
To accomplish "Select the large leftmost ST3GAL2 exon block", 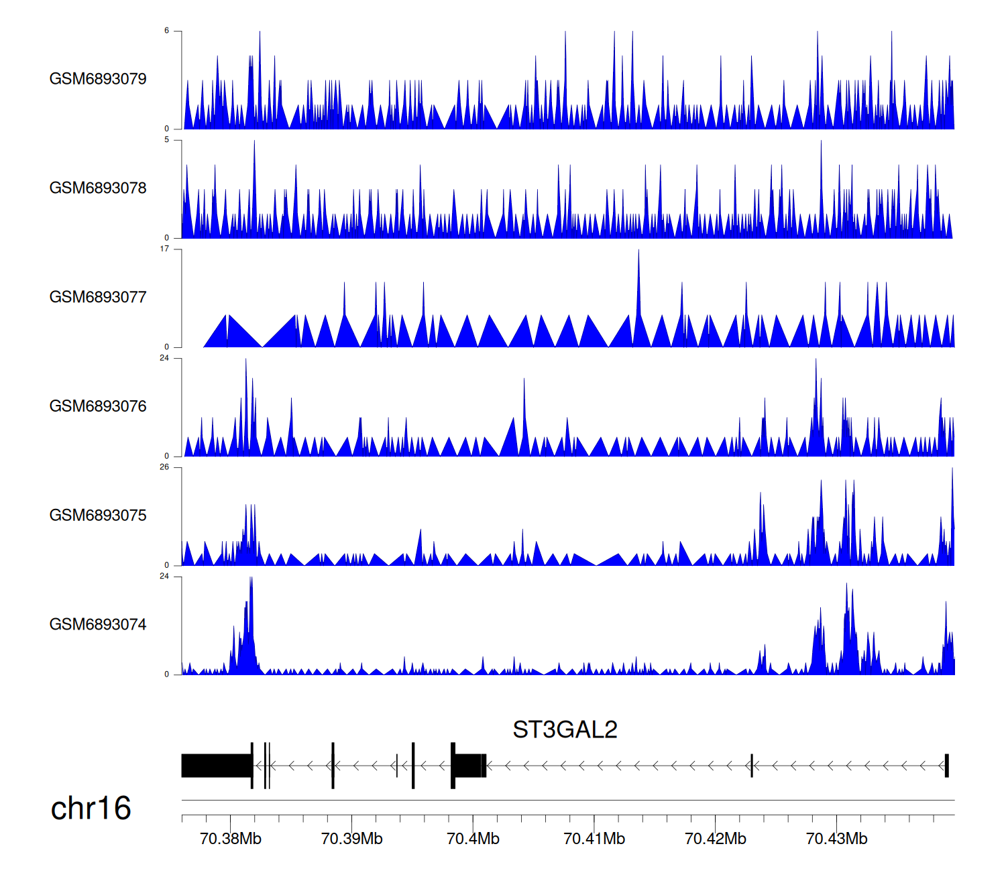I will (216, 766).
